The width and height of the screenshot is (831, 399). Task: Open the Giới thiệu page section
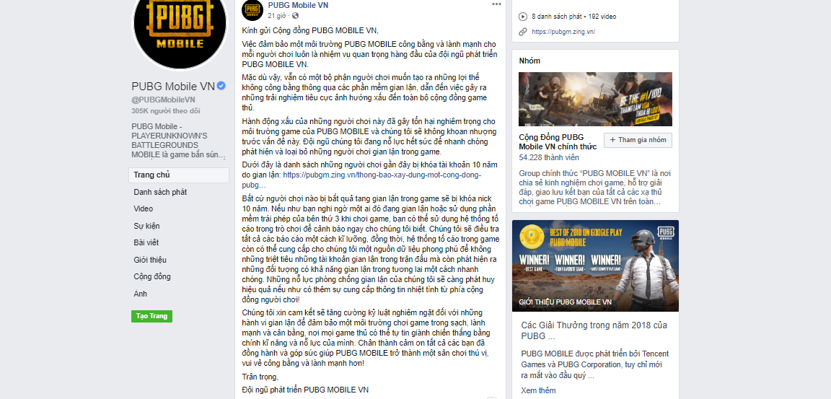coord(150,260)
